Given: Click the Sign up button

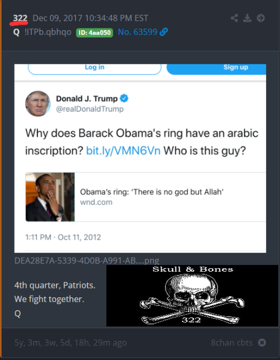Looking at the screenshot, I should coord(216,69).
